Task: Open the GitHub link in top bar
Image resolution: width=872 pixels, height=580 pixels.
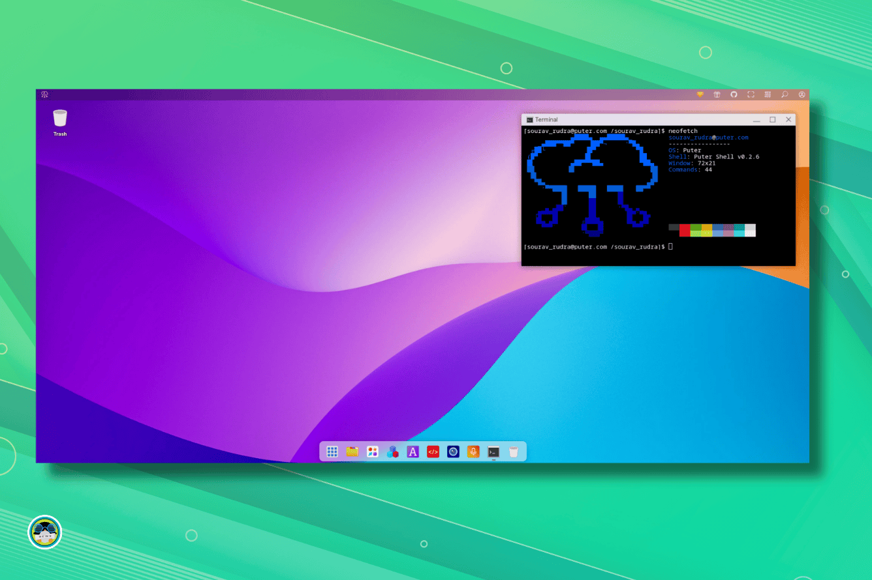Action: 734,94
